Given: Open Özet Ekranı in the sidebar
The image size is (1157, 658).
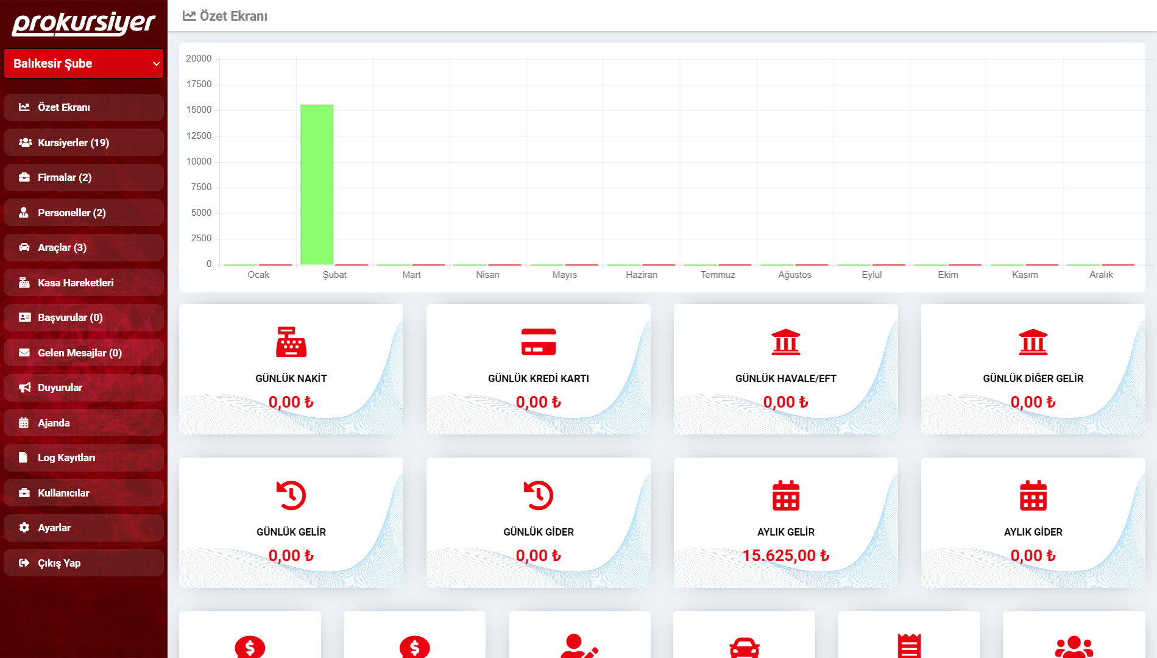Looking at the screenshot, I should [x=83, y=107].
